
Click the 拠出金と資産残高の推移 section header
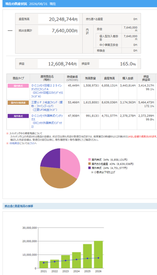coord(19,206)
